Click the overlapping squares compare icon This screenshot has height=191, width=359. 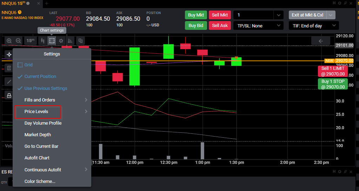point(80,41)
